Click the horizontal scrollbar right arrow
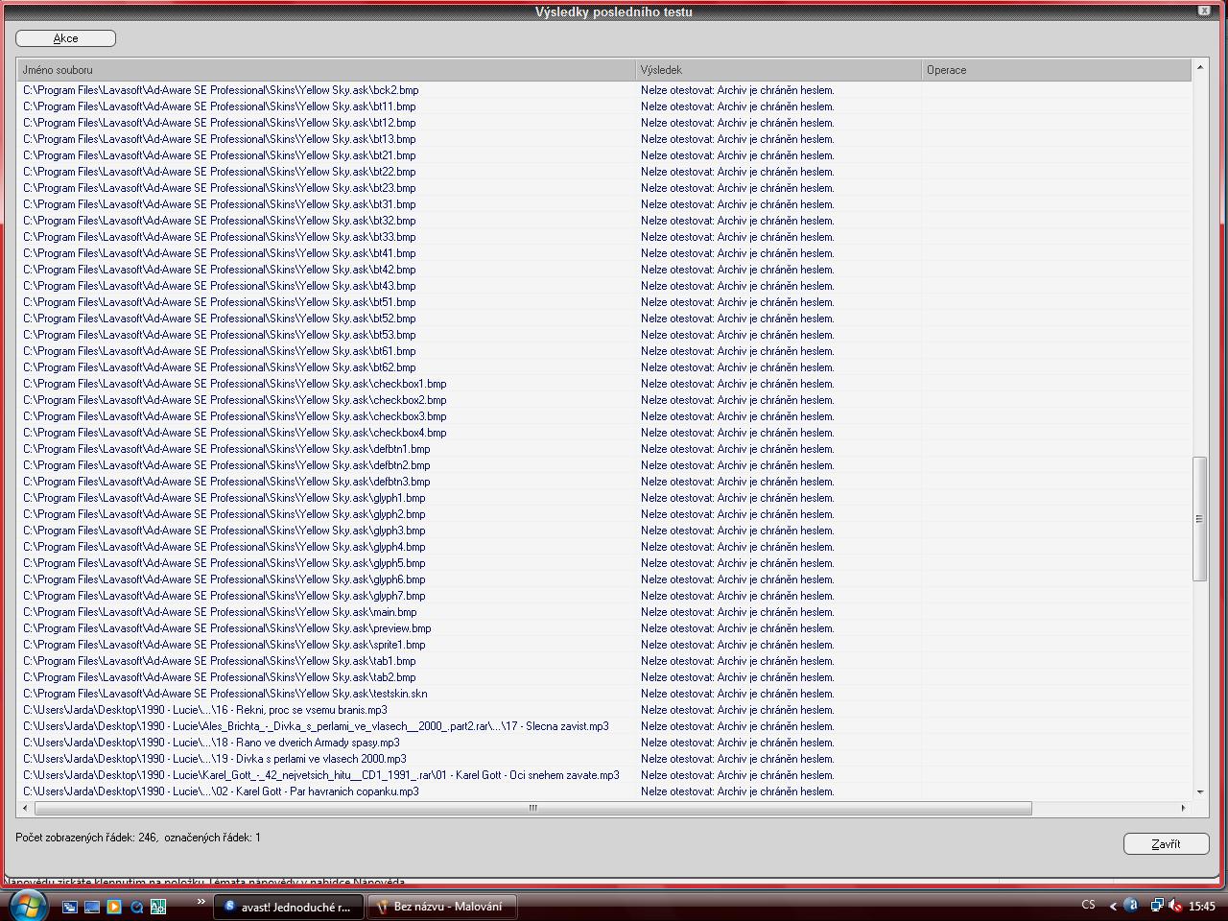 (x=1183, y=808)
